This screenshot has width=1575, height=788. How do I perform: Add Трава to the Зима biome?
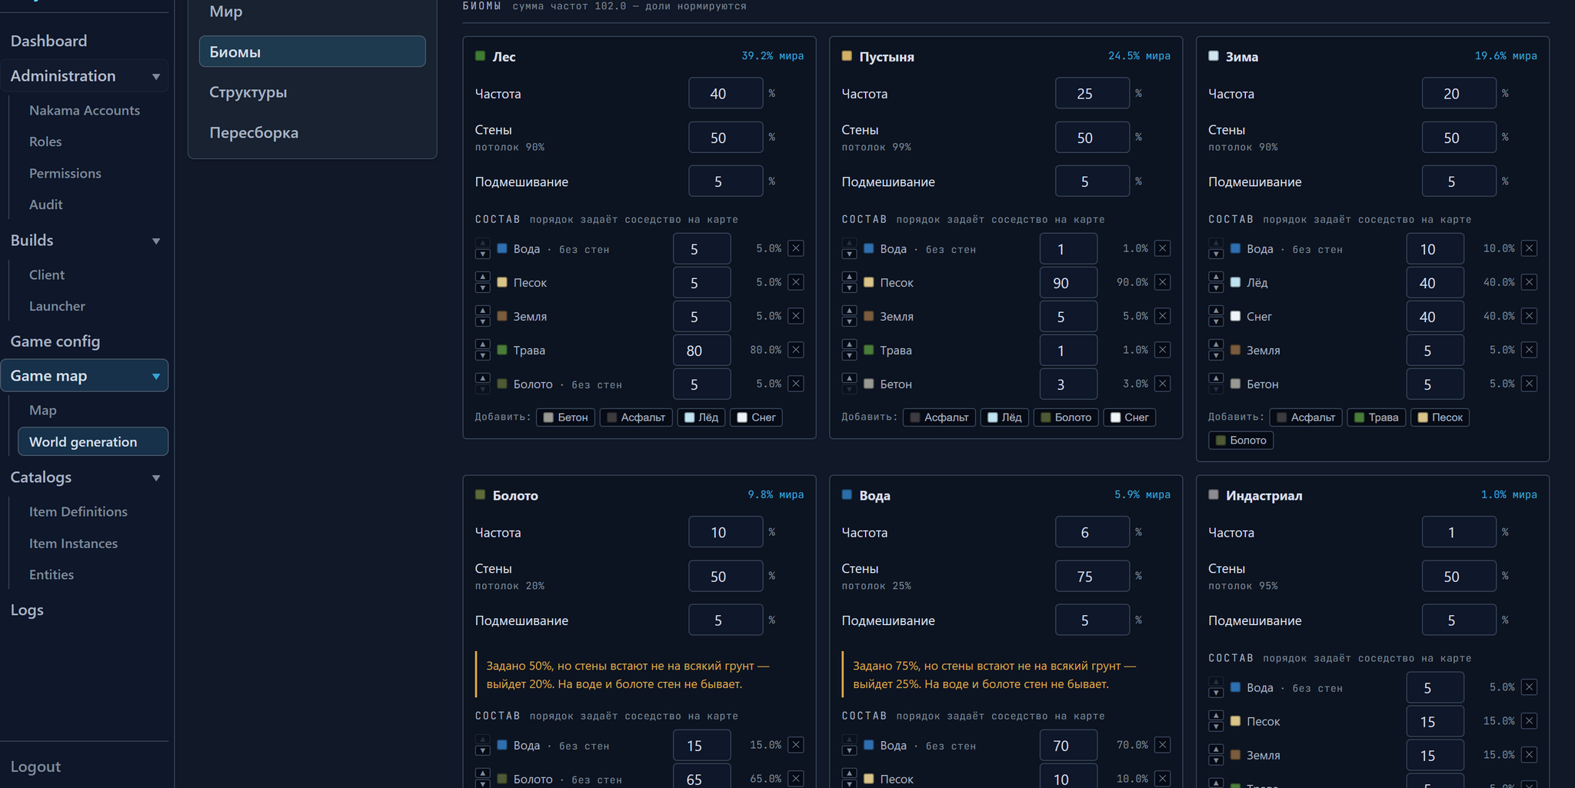[1377, 417]
